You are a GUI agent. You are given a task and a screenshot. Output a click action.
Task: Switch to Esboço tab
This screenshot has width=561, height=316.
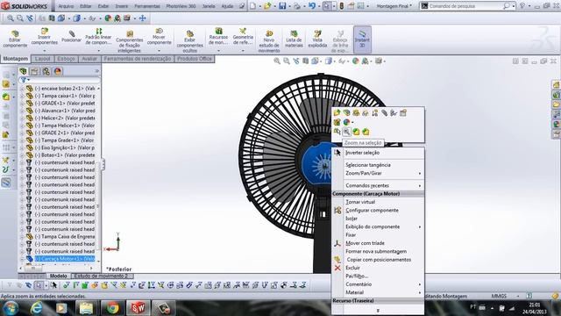[x=66, y=59]
